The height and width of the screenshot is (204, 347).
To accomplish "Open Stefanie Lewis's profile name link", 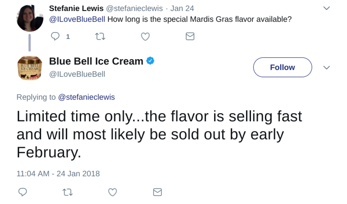I will pos(76,8).
